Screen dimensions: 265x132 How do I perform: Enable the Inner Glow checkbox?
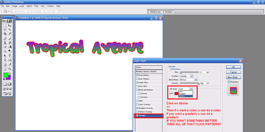[x=137, y=86]
